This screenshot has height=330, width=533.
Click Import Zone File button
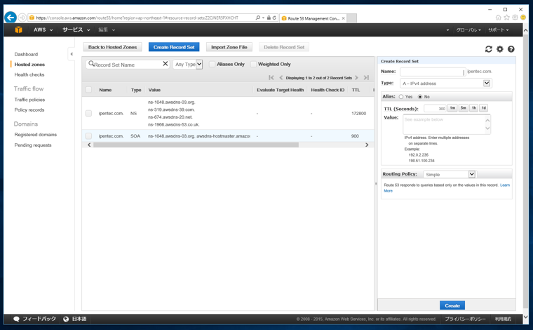229,47
